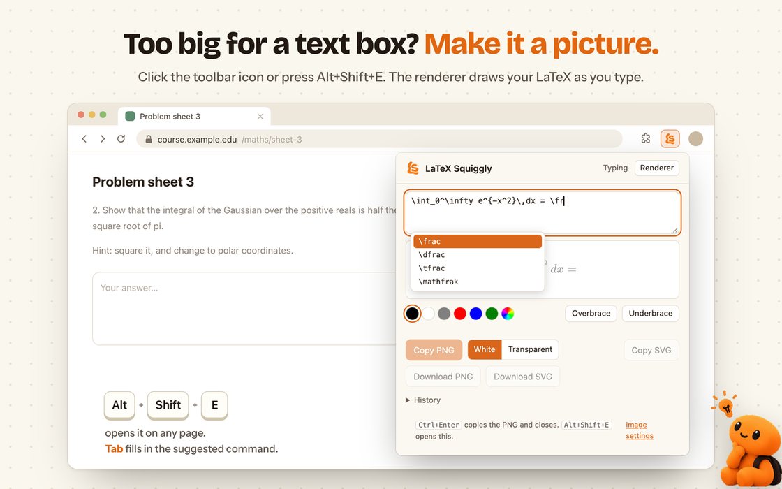Image resolution: width=782 pixels, height=489 pixels.
Task: Switch to the Renderer mode tab
Action: [x=657, y=168]
